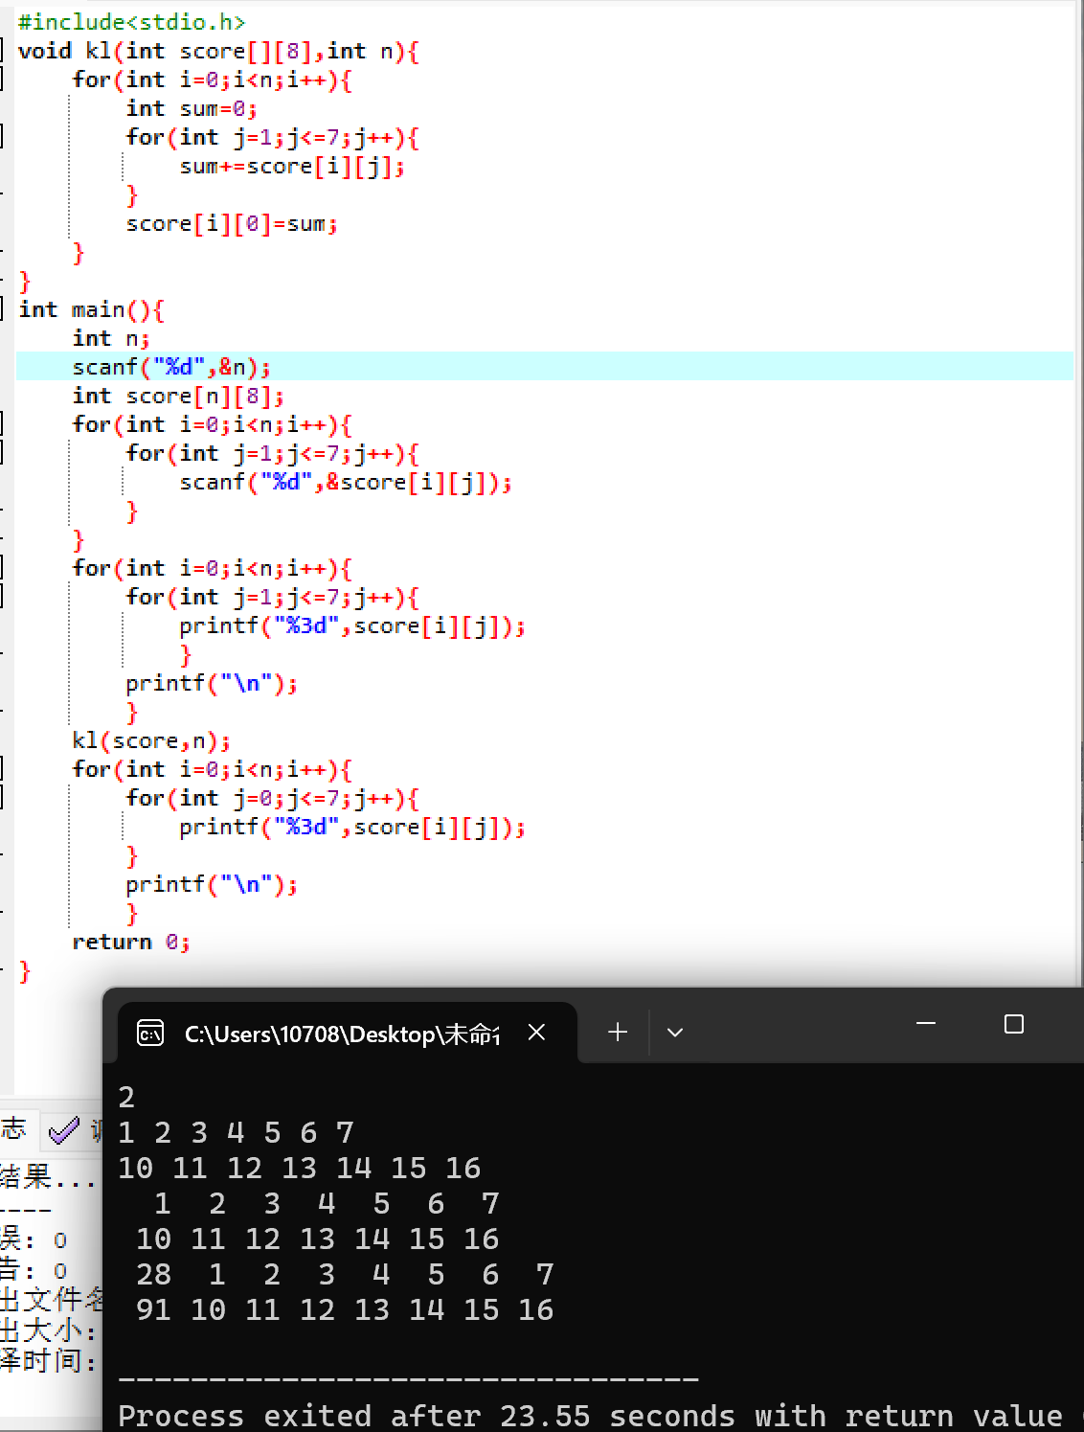Click console output row starting with 91
1084x1432 pixels.
tap(345, 1309)
